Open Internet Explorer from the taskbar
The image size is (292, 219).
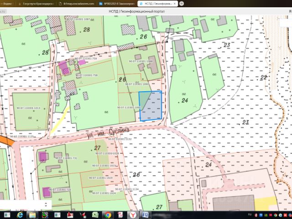point(20,215)
